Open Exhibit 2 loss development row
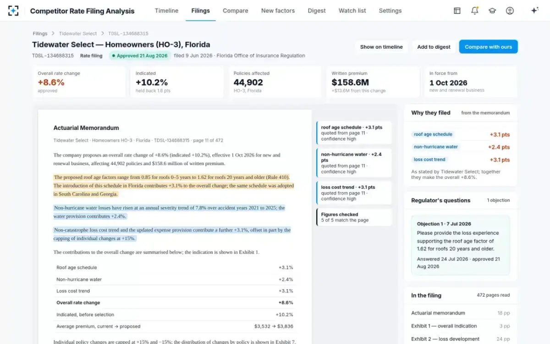Viewport: 550px width, 344px height. click(x=460, y=339)
